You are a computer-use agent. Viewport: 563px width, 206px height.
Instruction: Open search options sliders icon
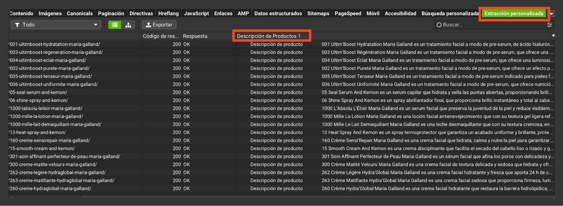coord(549,25)
